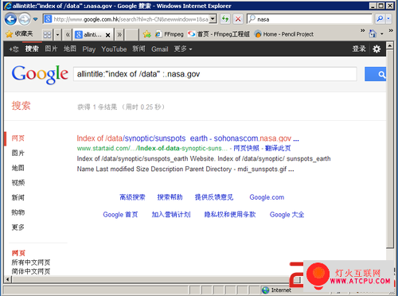398x296 pixels.
Task: Open the Ffmpeg工程组 favorites bar link
Action: [x=219, y=34]
